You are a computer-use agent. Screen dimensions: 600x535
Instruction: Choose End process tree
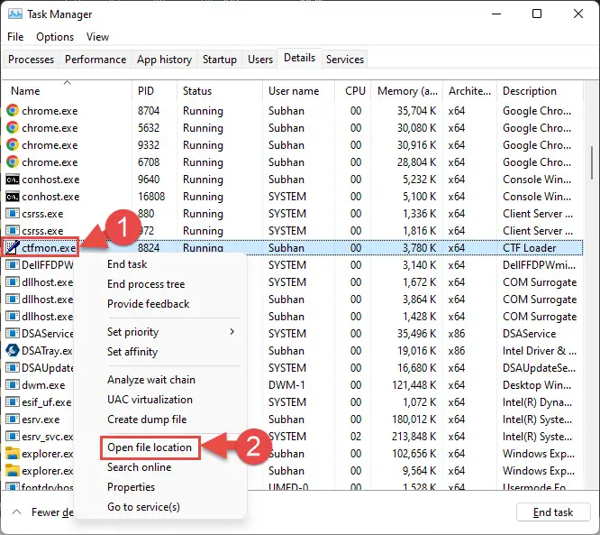(x=146, y=284)
